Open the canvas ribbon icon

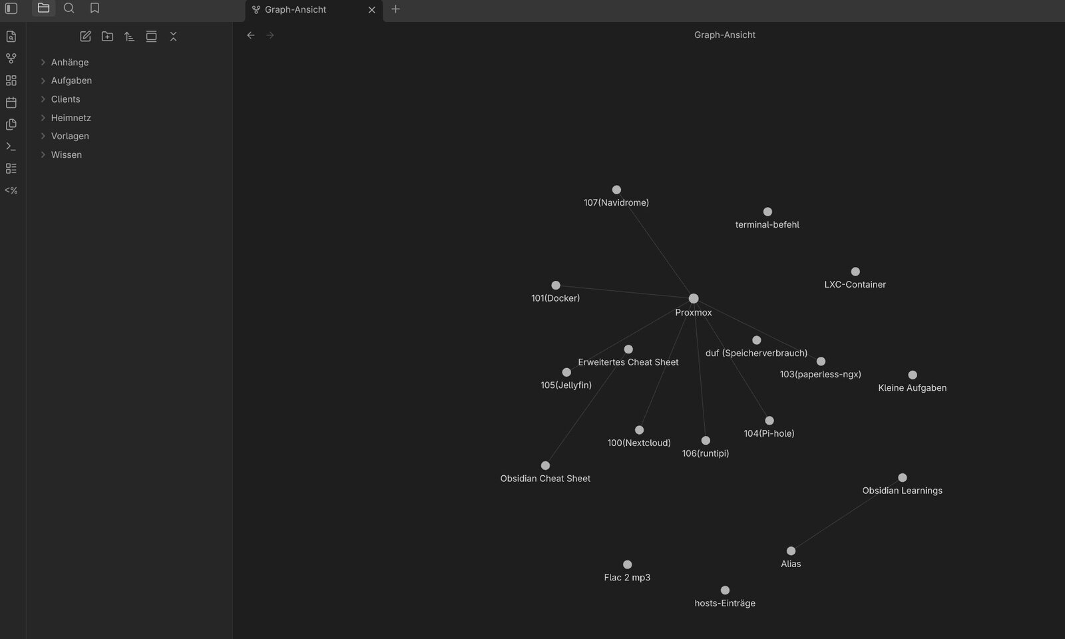[x=11, y=81]
